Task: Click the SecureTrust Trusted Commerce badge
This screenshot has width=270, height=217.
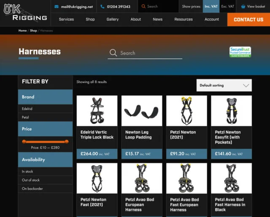Action: tap(240, 52)
